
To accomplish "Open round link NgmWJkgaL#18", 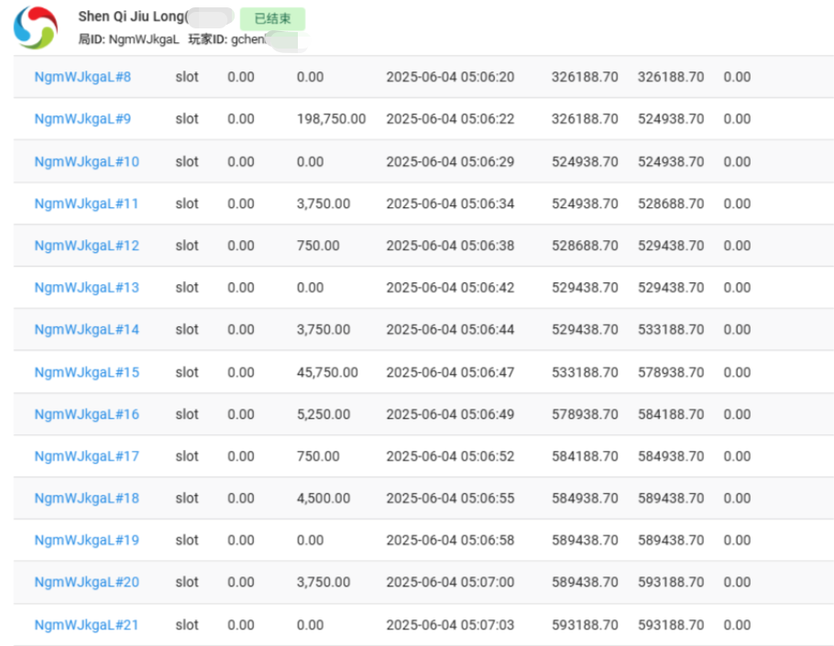I will pos(86,498).
